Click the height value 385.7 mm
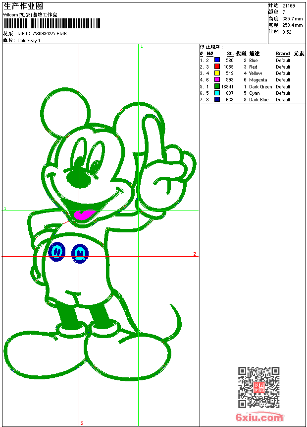 click(x=292, y=19)
